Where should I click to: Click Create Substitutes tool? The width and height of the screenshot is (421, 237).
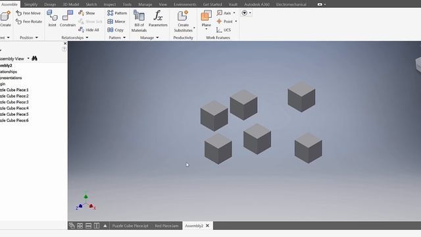(x=183, y=21)
